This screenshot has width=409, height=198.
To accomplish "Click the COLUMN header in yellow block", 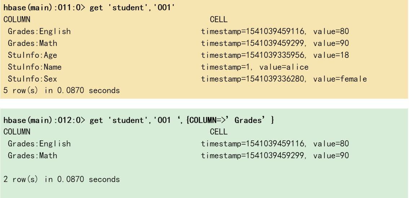I will tap(17, 19).
